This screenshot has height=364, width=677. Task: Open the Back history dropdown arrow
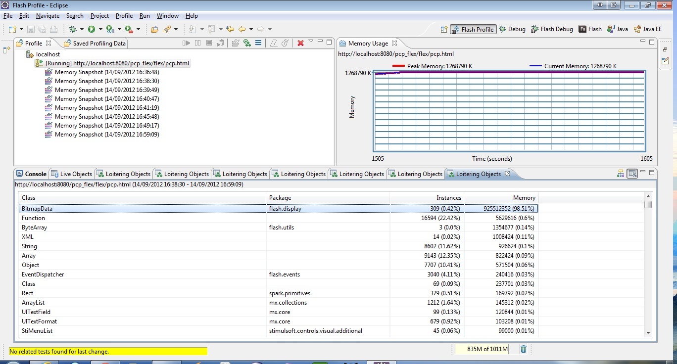click(x=251, y=30)
